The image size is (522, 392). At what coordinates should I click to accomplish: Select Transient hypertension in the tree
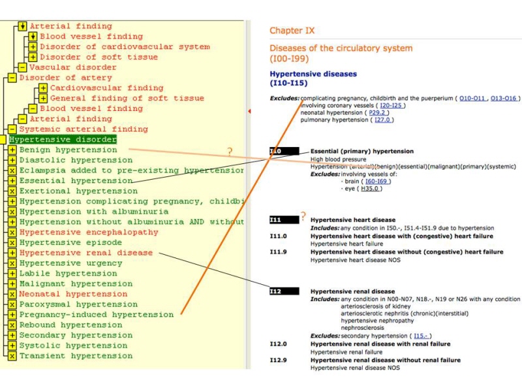point(76,356)
